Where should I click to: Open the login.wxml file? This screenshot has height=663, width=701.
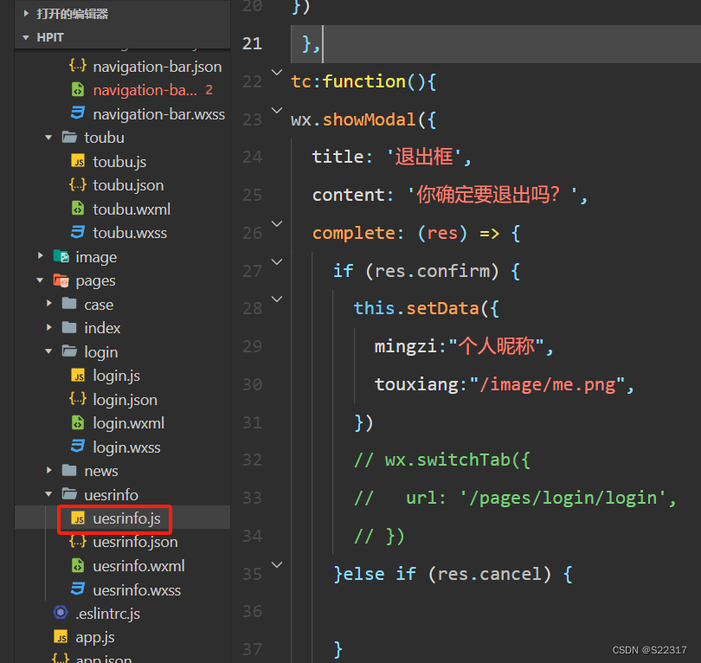(x=128, y=423)
